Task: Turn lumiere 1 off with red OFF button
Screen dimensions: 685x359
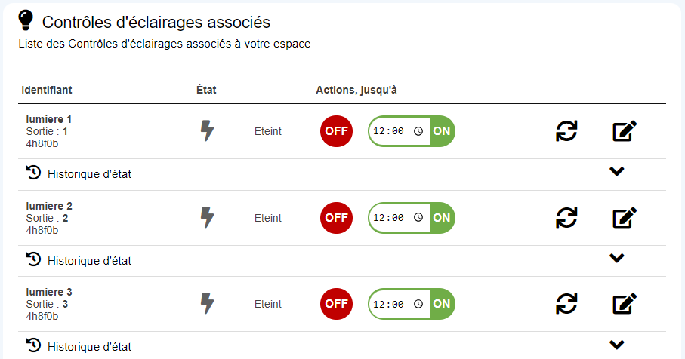Action: click(x=336, y=131)
